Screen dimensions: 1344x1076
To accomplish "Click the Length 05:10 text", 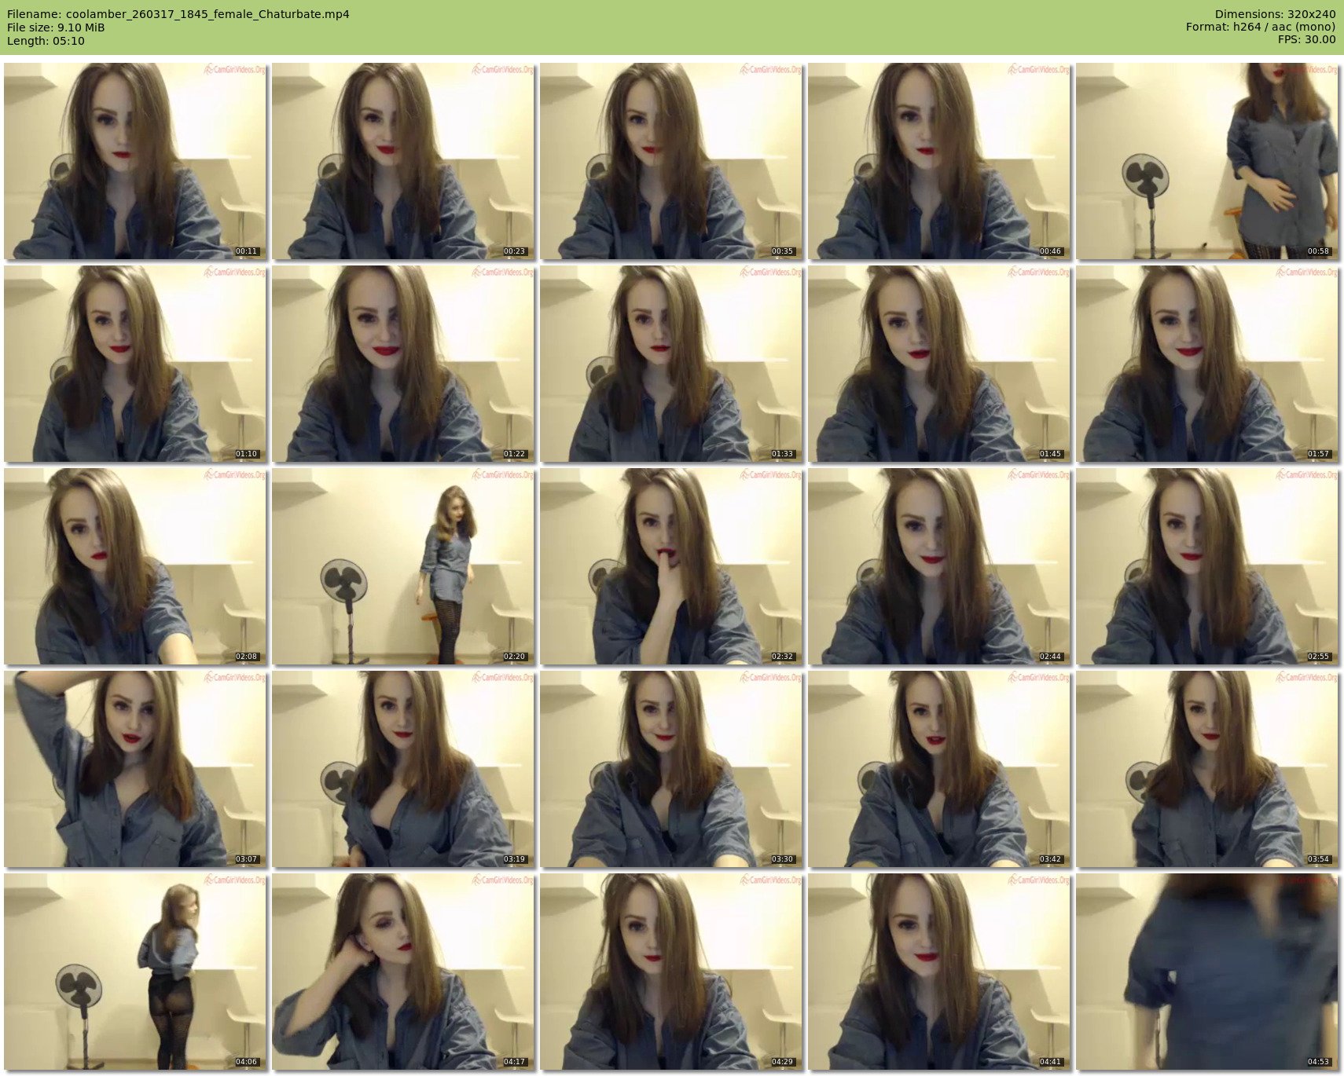I will (x=46, y=41).
